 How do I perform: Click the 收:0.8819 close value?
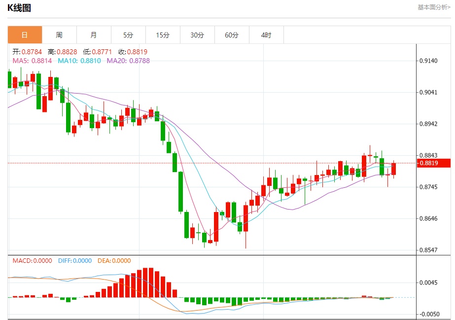click(133, 52)
